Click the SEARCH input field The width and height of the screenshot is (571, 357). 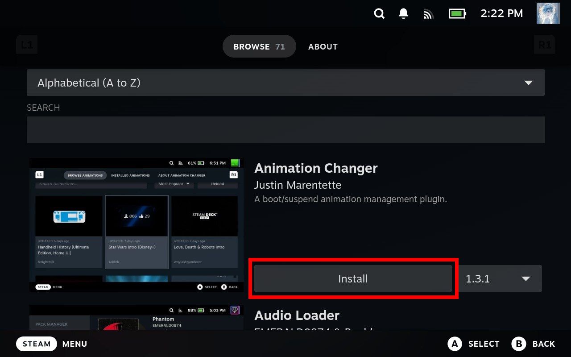coord(285,129)
